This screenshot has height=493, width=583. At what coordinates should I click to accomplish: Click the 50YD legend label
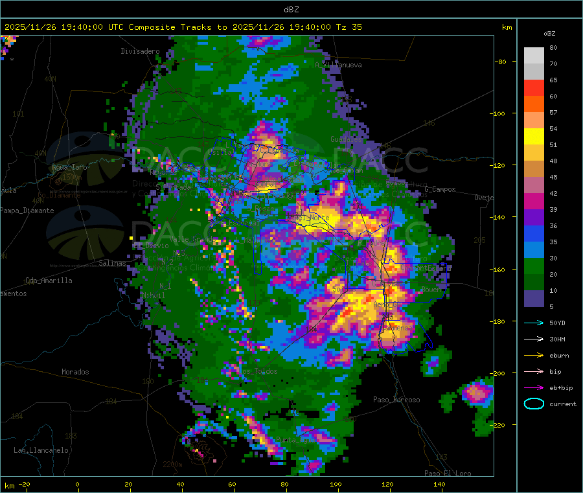point(557,323)
